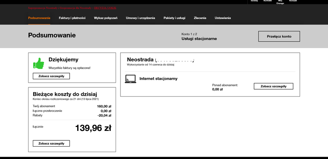
Task: Click Koniec okresu rozliczeniowego text
Action: [66, 99]
